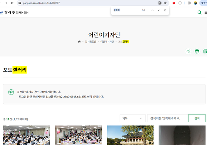
Task: Click the blue download button in toolbar
Action: 203,3
